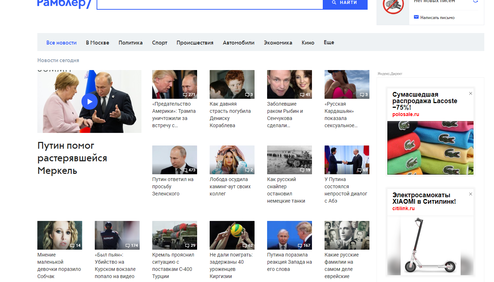Open the Написать письмо link
The height and width of the screenshot is (282, 494).
437,18
